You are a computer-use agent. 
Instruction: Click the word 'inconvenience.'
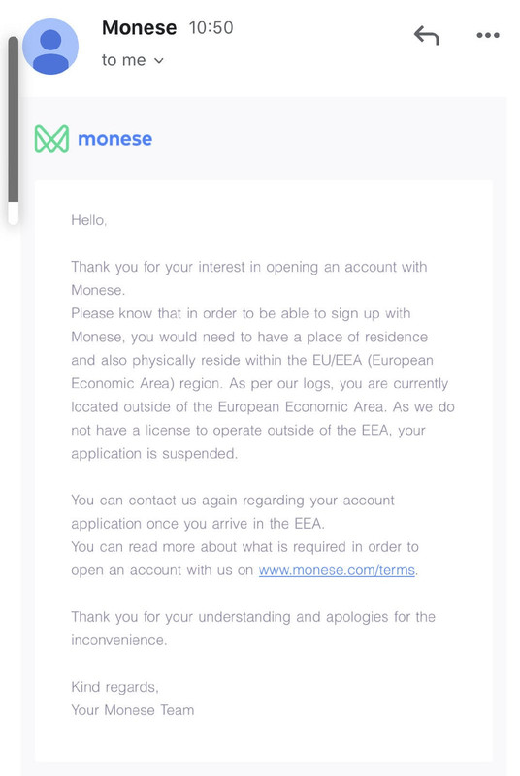[118, 640]
